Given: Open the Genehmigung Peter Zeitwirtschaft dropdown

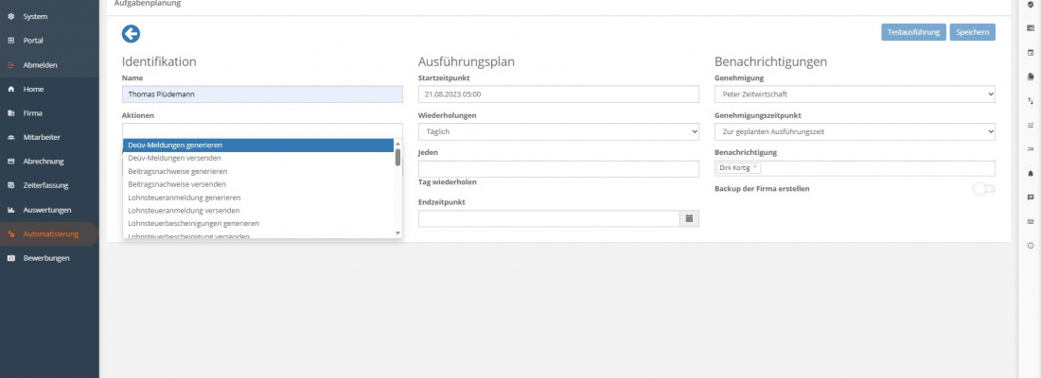Looking at the screenshot, I should 856,94.
